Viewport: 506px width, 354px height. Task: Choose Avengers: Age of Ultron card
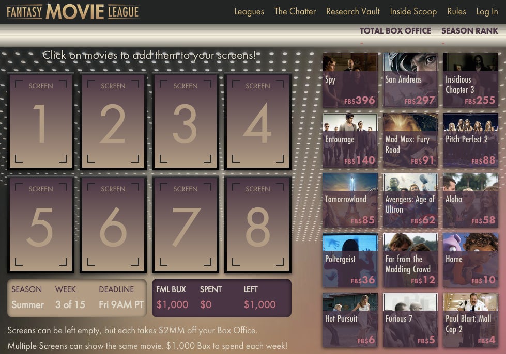coord(410,200)
